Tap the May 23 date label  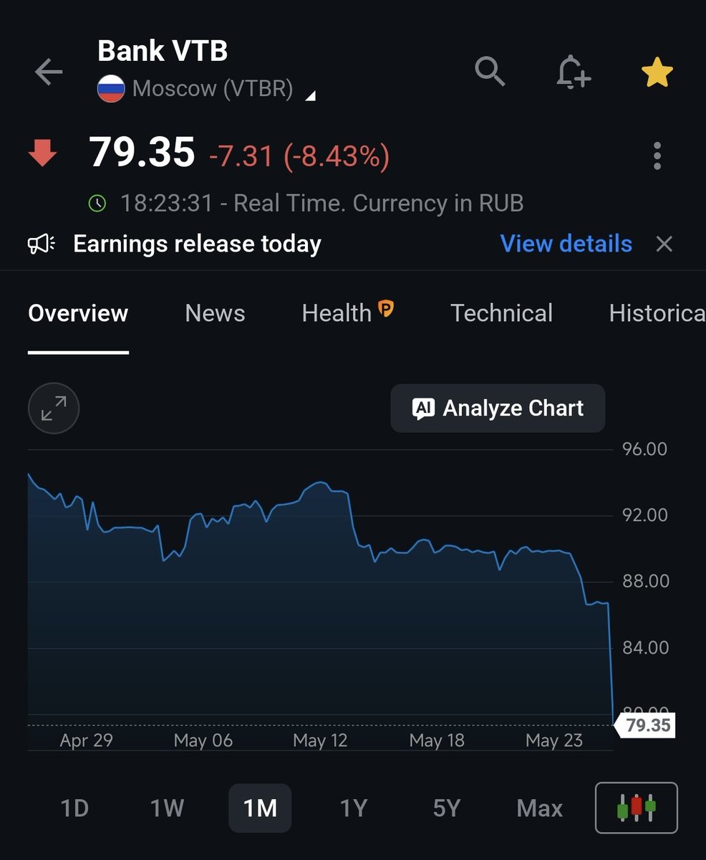tap(554, 740)
